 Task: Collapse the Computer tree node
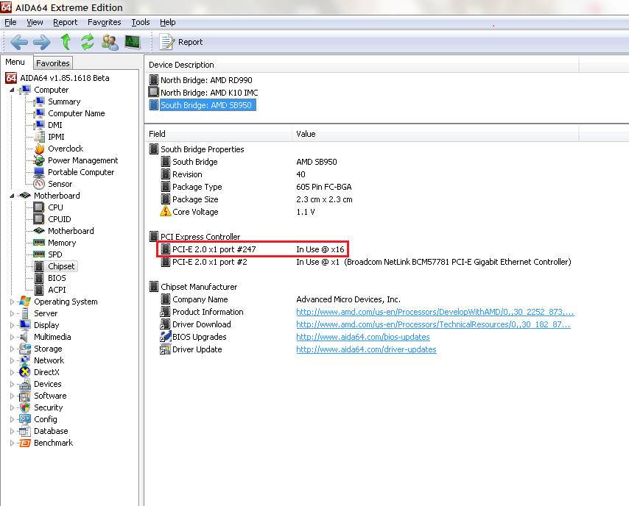pyautogui.click(x=12, y=90)
